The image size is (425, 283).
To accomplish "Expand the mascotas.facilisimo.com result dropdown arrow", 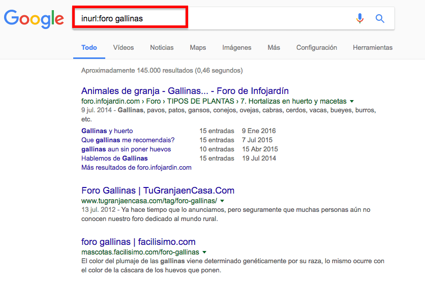I will (x=204, y=252).
